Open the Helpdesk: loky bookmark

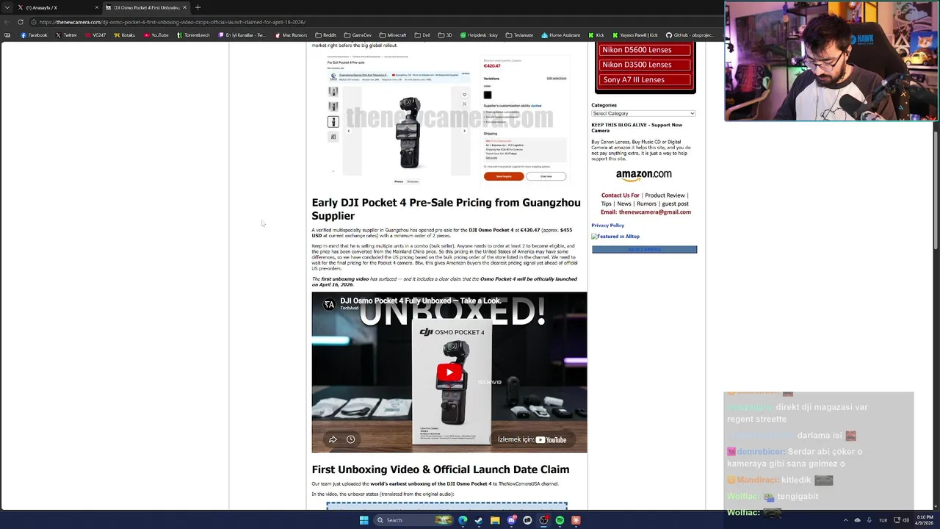(x=479, y=35)
